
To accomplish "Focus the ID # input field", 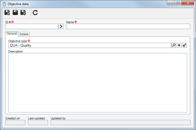I will point(32,26).
